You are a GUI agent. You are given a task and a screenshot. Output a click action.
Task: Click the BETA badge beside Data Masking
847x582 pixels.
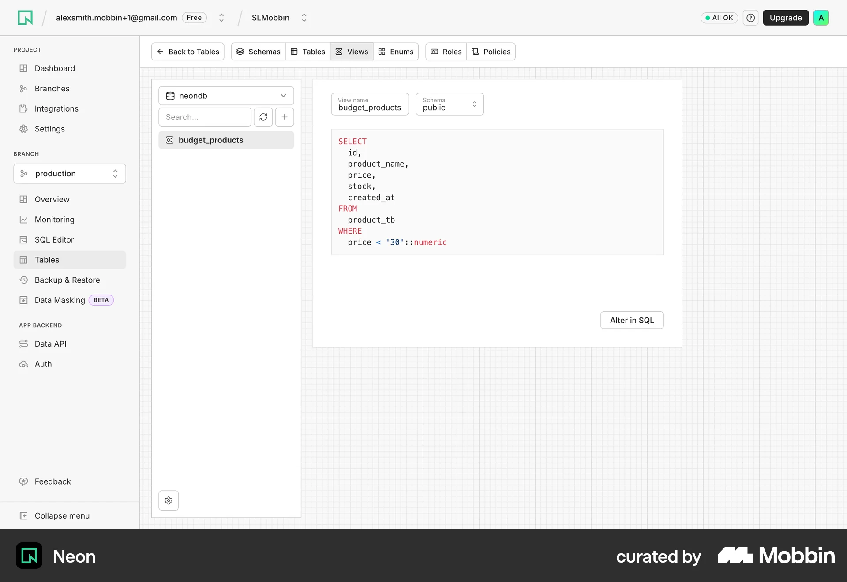[x=101, y=300]
